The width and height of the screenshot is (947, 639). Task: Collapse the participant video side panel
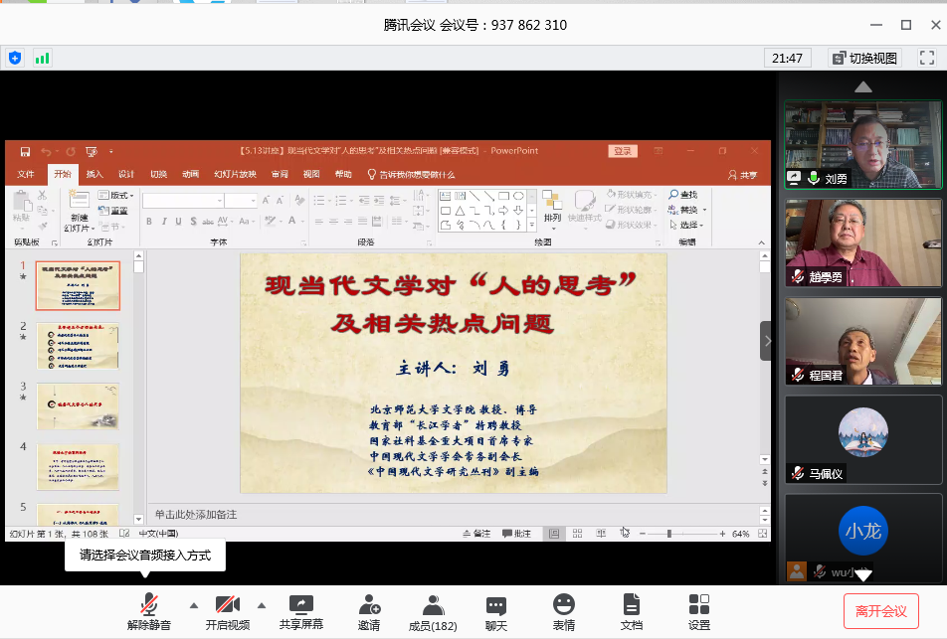coord(766,341)
